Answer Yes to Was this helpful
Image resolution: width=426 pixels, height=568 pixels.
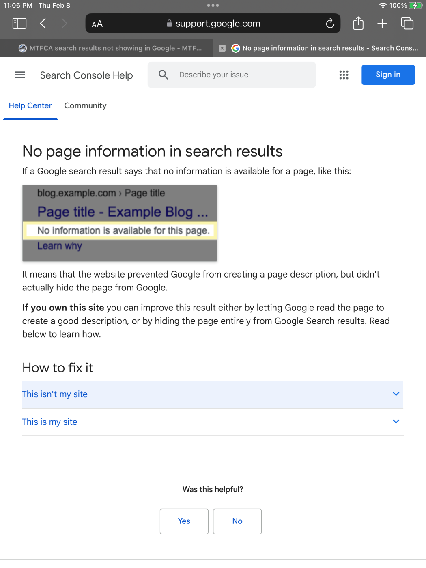point(184,521)
